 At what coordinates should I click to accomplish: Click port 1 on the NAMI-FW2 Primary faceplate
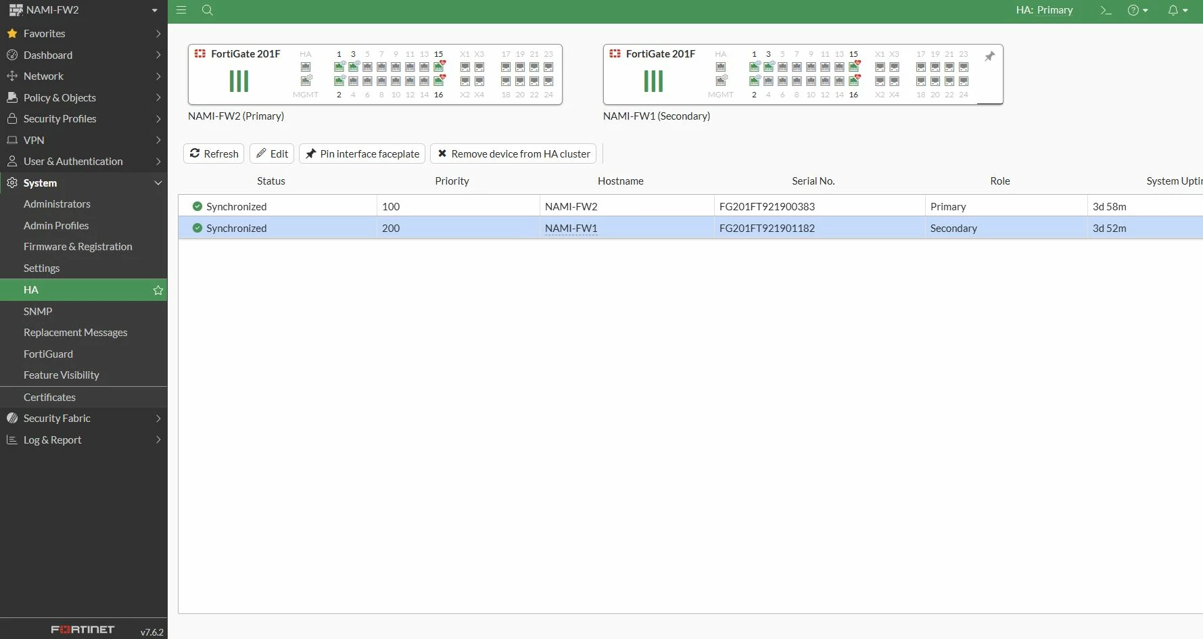coord(339,66)
